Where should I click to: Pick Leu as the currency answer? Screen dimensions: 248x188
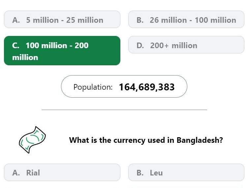coord(186,172)
